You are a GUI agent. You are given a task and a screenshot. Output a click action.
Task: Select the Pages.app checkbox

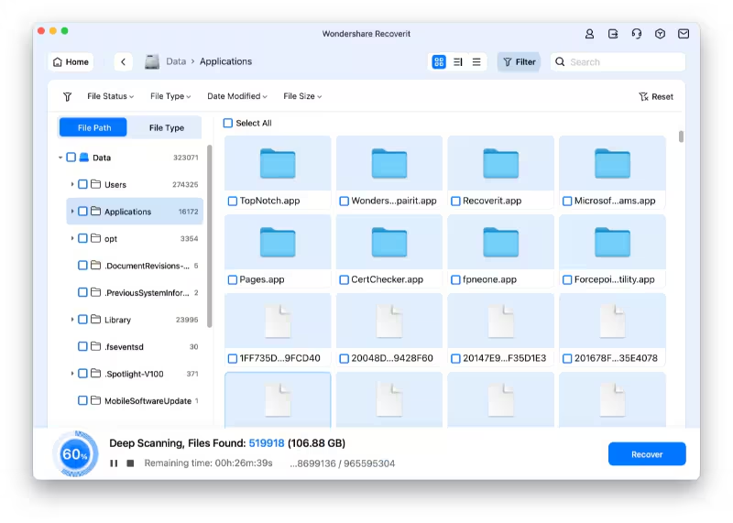click(233, 280)
